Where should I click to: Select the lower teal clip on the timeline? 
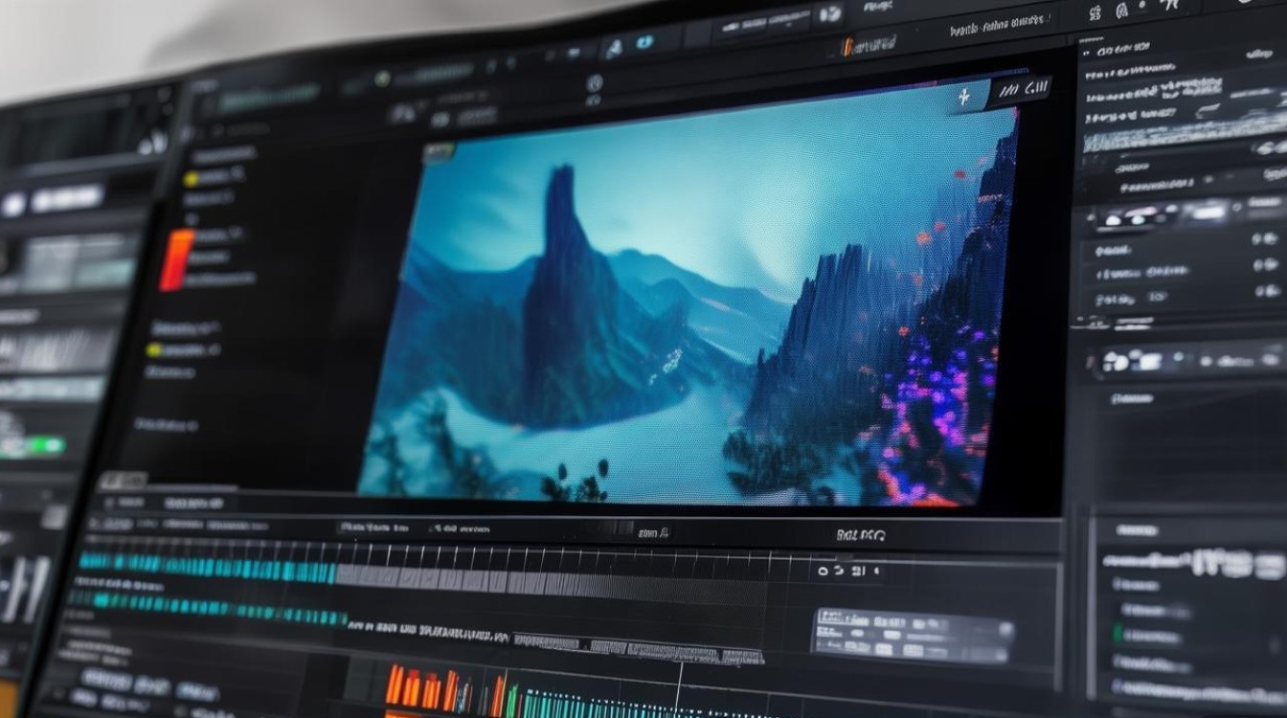click(207, 607)
